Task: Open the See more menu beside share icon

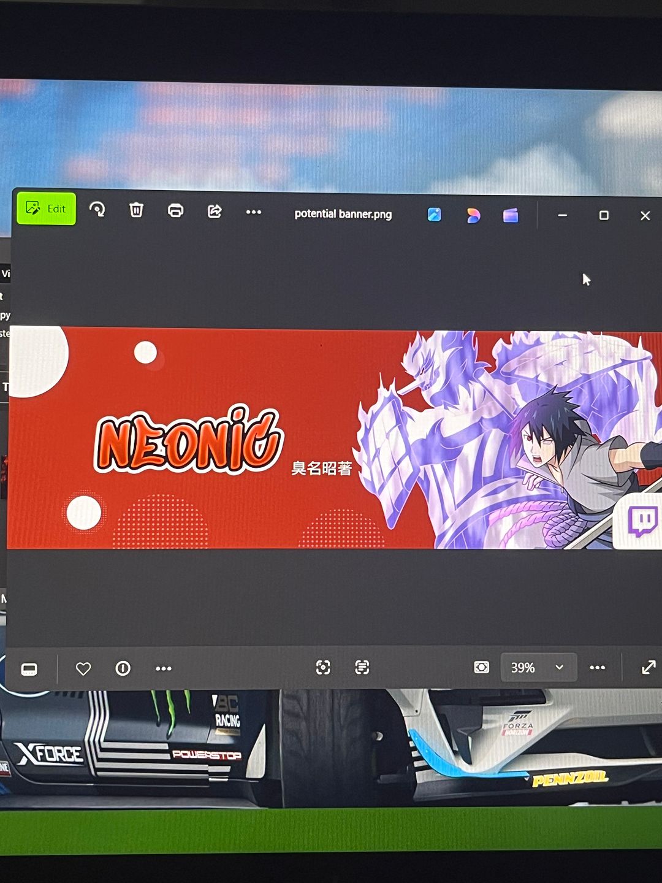Action: click(x=254, y=212)
